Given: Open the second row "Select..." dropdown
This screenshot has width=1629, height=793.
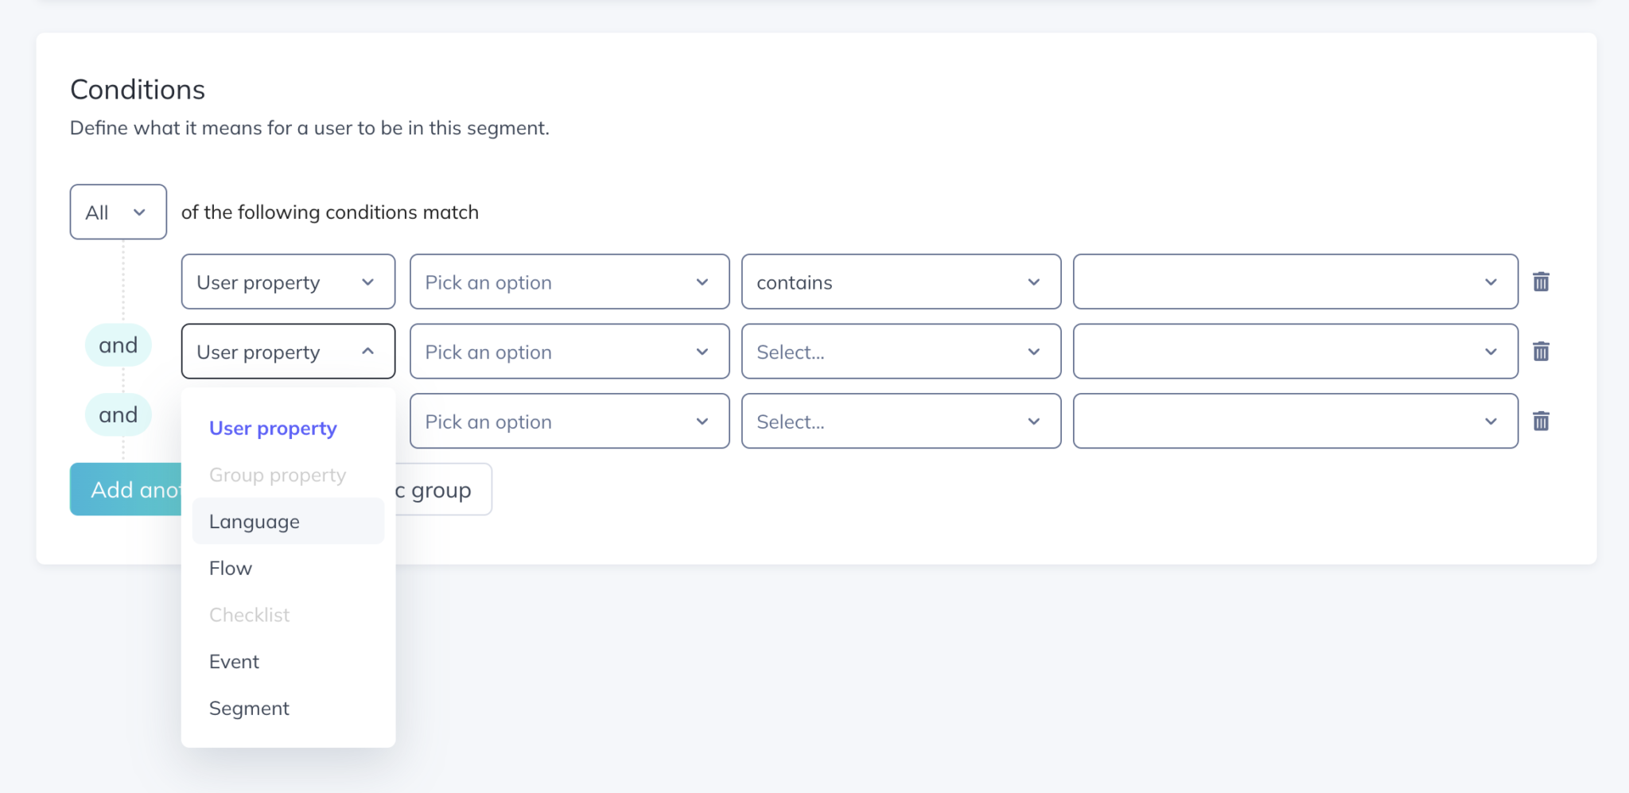Looking at the screenshot, I should point(900,351).
